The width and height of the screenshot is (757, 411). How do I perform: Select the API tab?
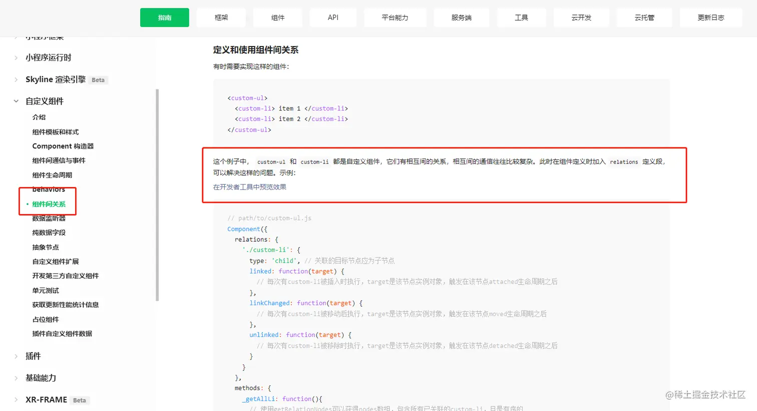coord(333,17)
